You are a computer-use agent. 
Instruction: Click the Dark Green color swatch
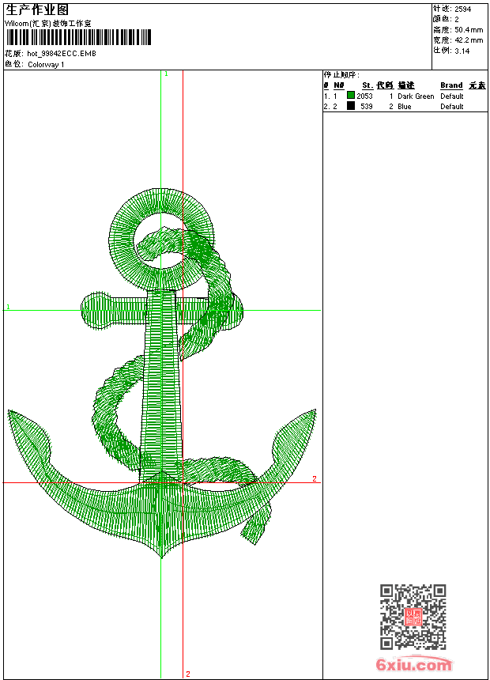(351, 96)
